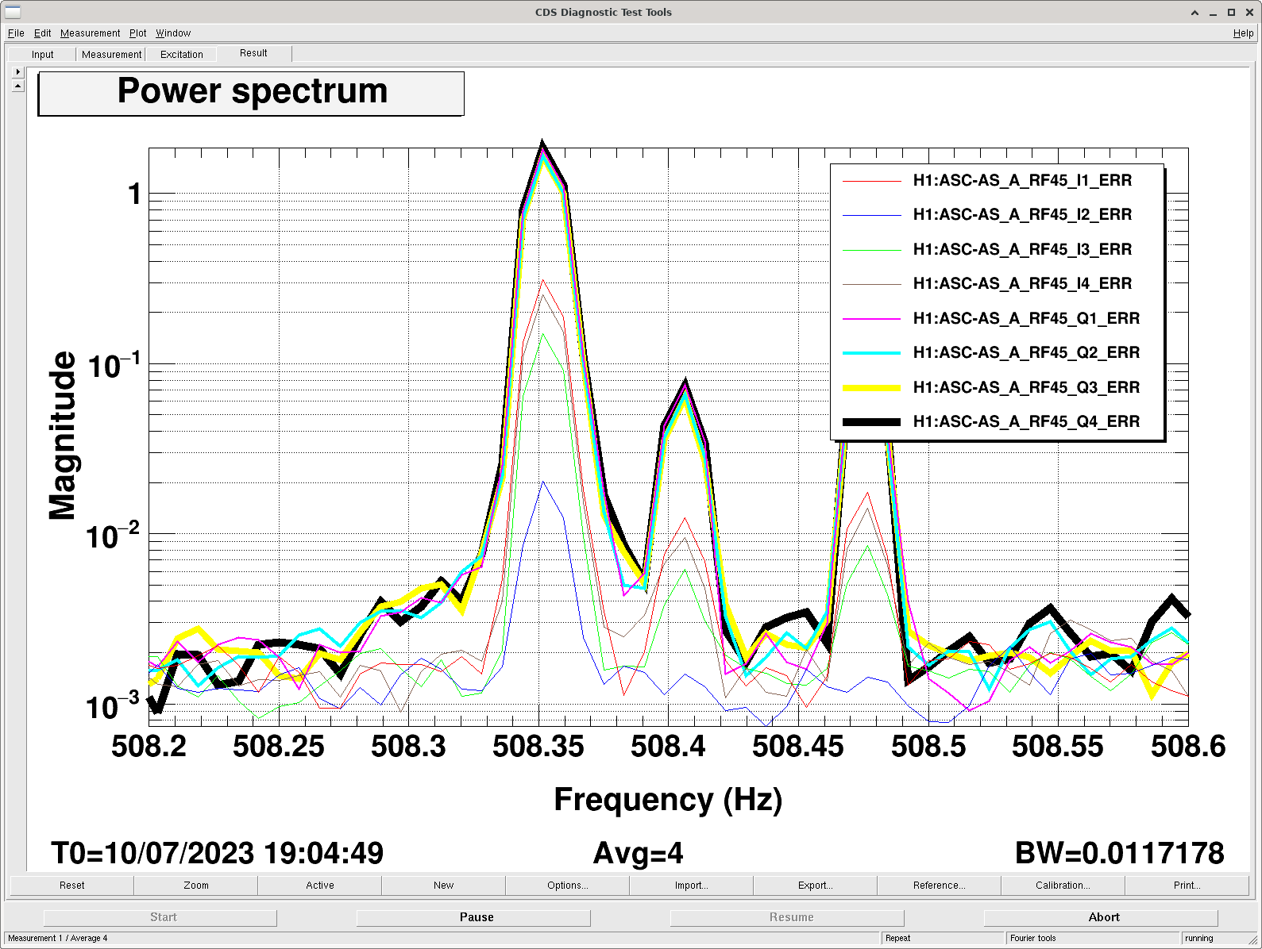Select the Measurement tab
1262x949 pixels.
coord(111,55)
